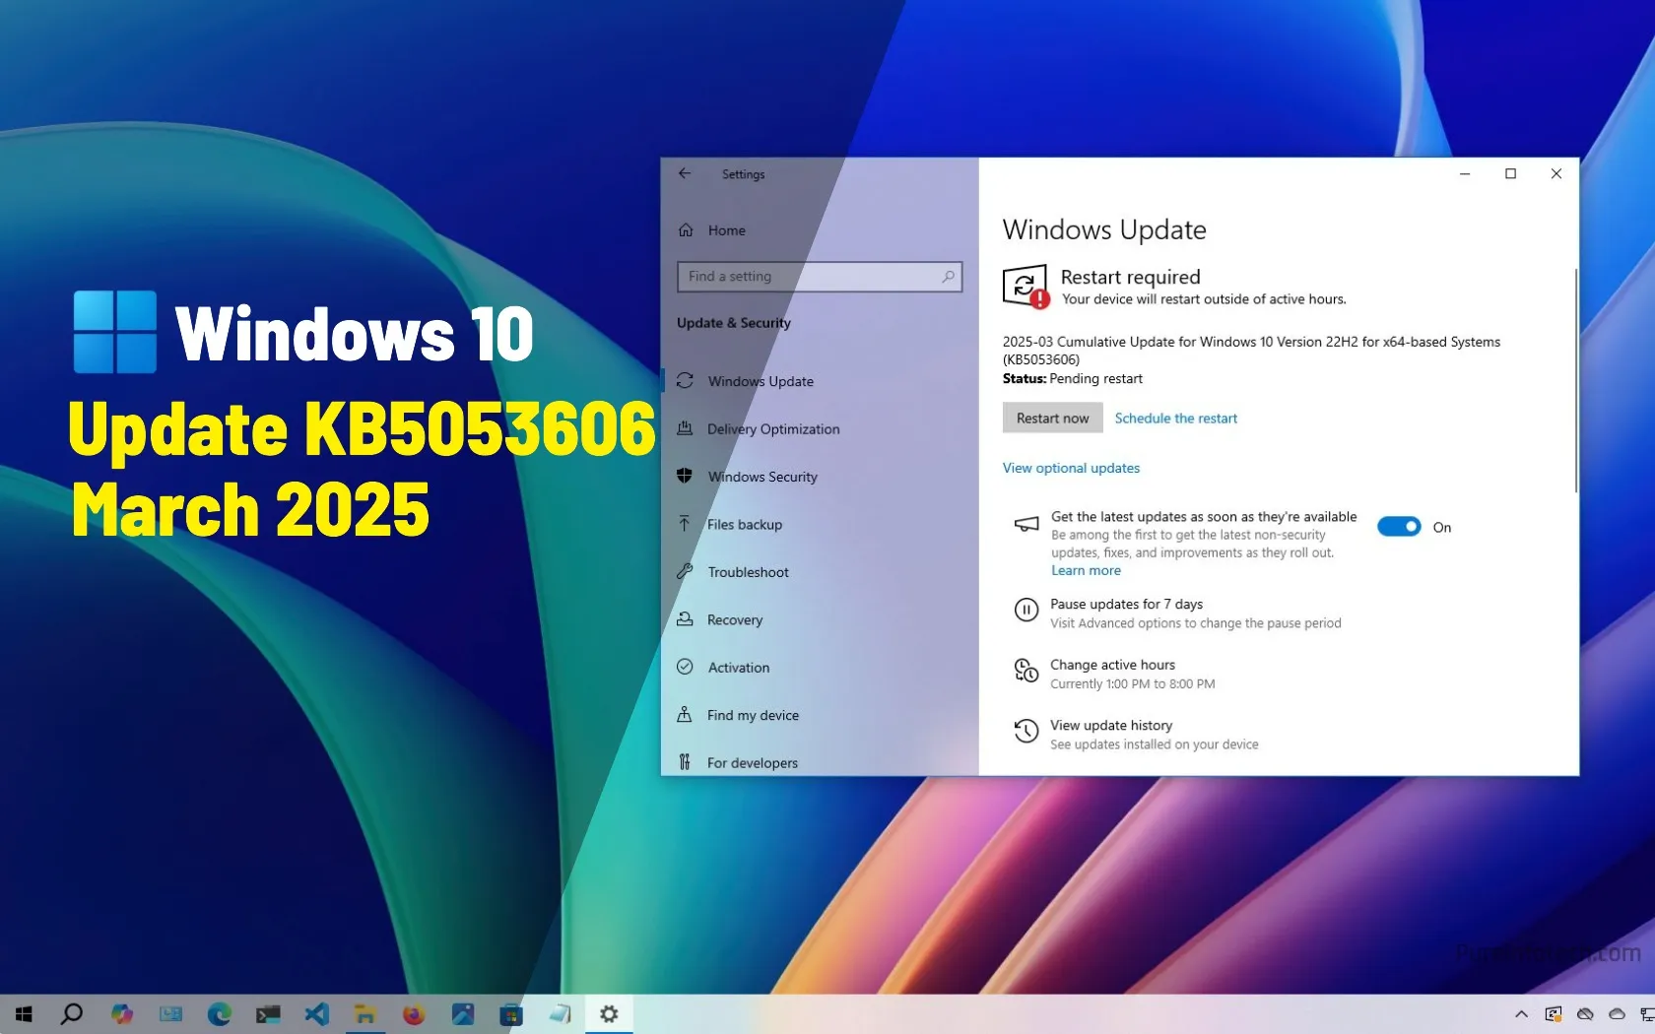Open the Troubleshoot wrench item
Screen dimensions: 1655x1034
pos(747,572)
